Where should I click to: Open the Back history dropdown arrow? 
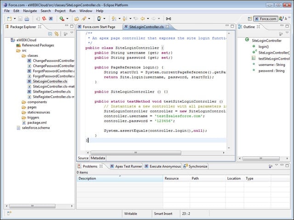148,19
